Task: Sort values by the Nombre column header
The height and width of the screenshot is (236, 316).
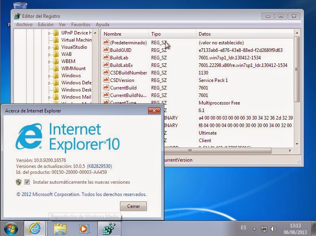Action: coord(125,34)
